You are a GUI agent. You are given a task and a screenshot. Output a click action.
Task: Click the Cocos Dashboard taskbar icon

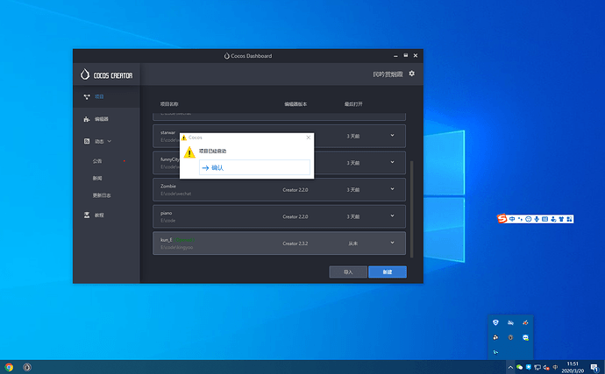27,367
